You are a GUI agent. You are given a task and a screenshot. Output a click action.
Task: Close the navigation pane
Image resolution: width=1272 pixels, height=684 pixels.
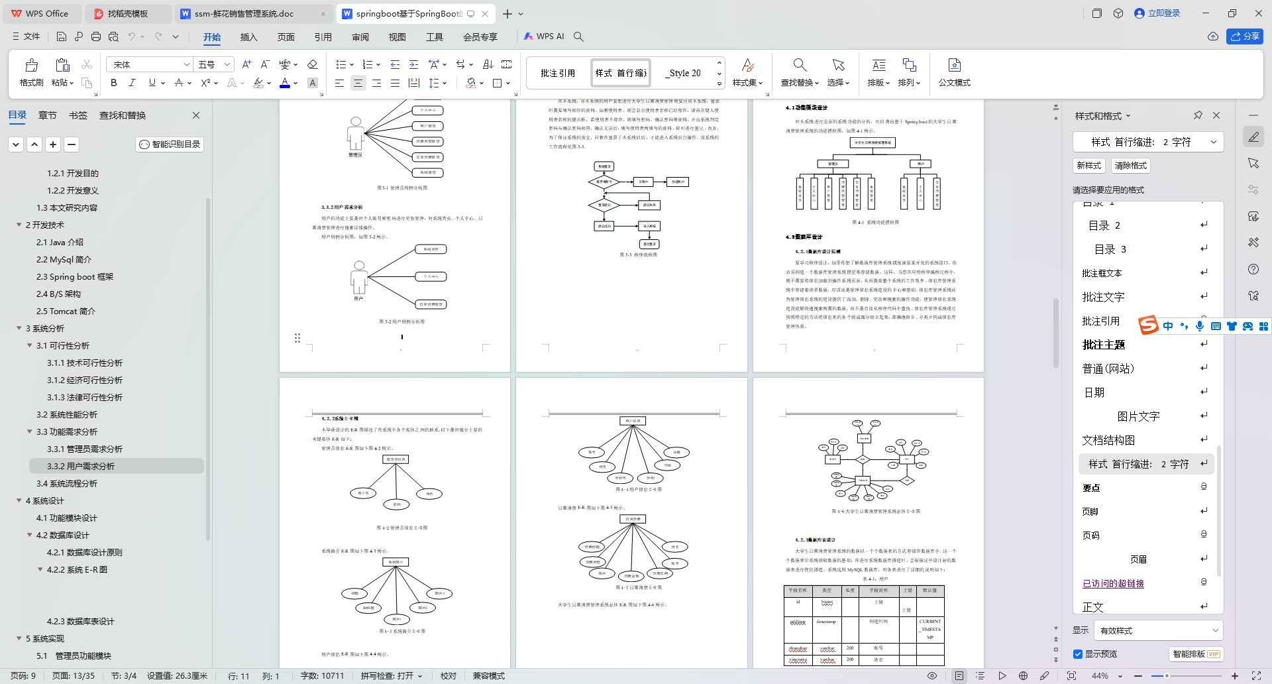pos(196,115)
